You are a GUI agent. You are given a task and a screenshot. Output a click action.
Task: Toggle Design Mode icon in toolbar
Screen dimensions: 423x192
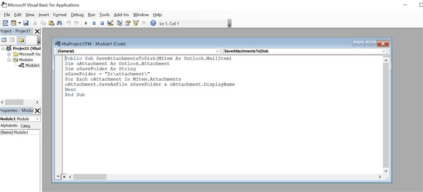pyautogui.click(x=110, y=23)
